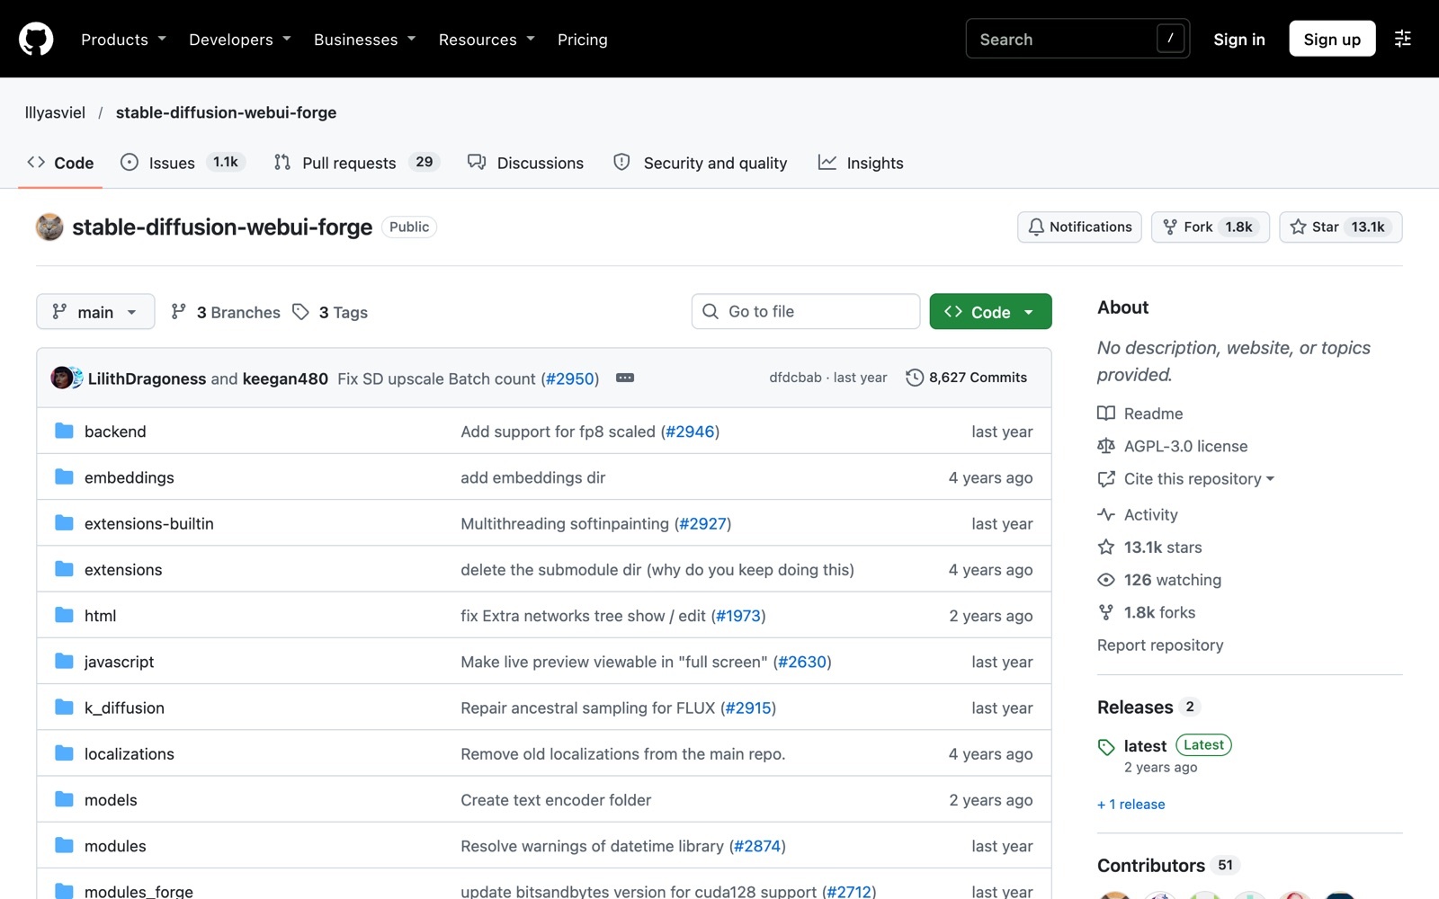Click the fork icon beside 1.8k forks

tap(1106, 612)
